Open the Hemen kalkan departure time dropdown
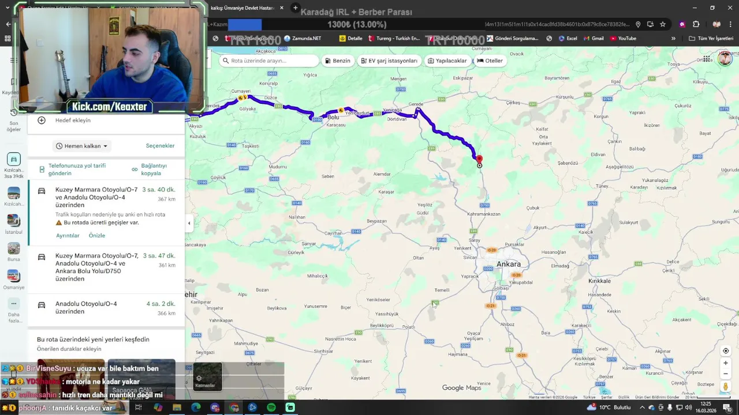 pos(83,146)
